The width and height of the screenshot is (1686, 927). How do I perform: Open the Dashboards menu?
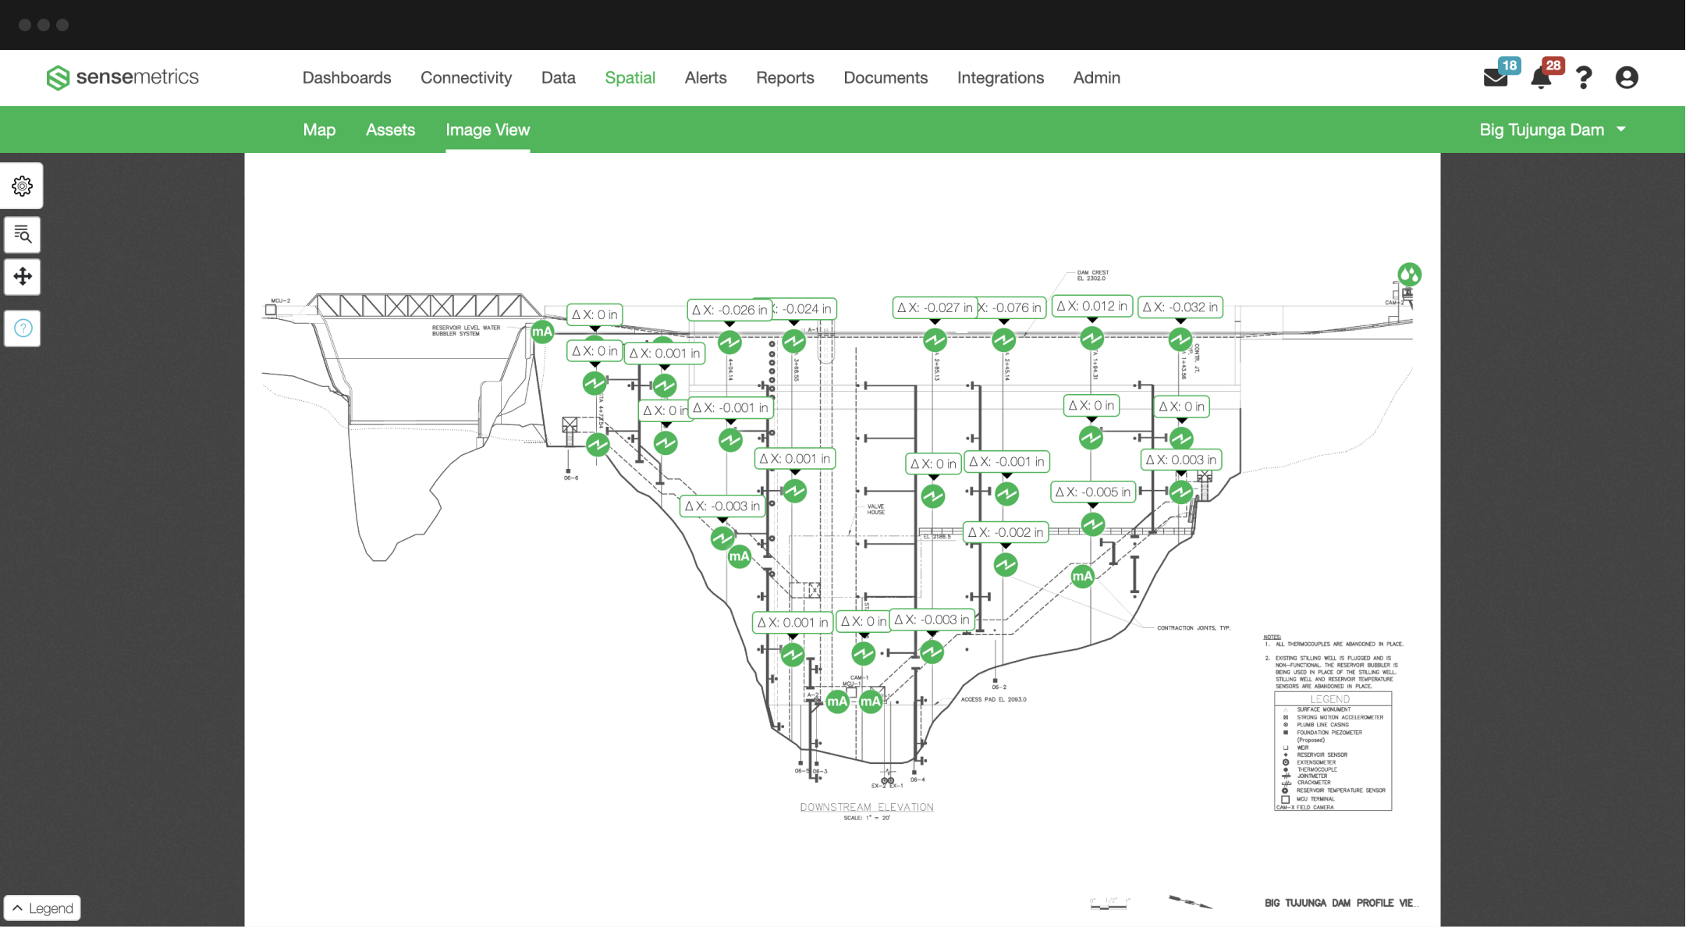point(346,77)
